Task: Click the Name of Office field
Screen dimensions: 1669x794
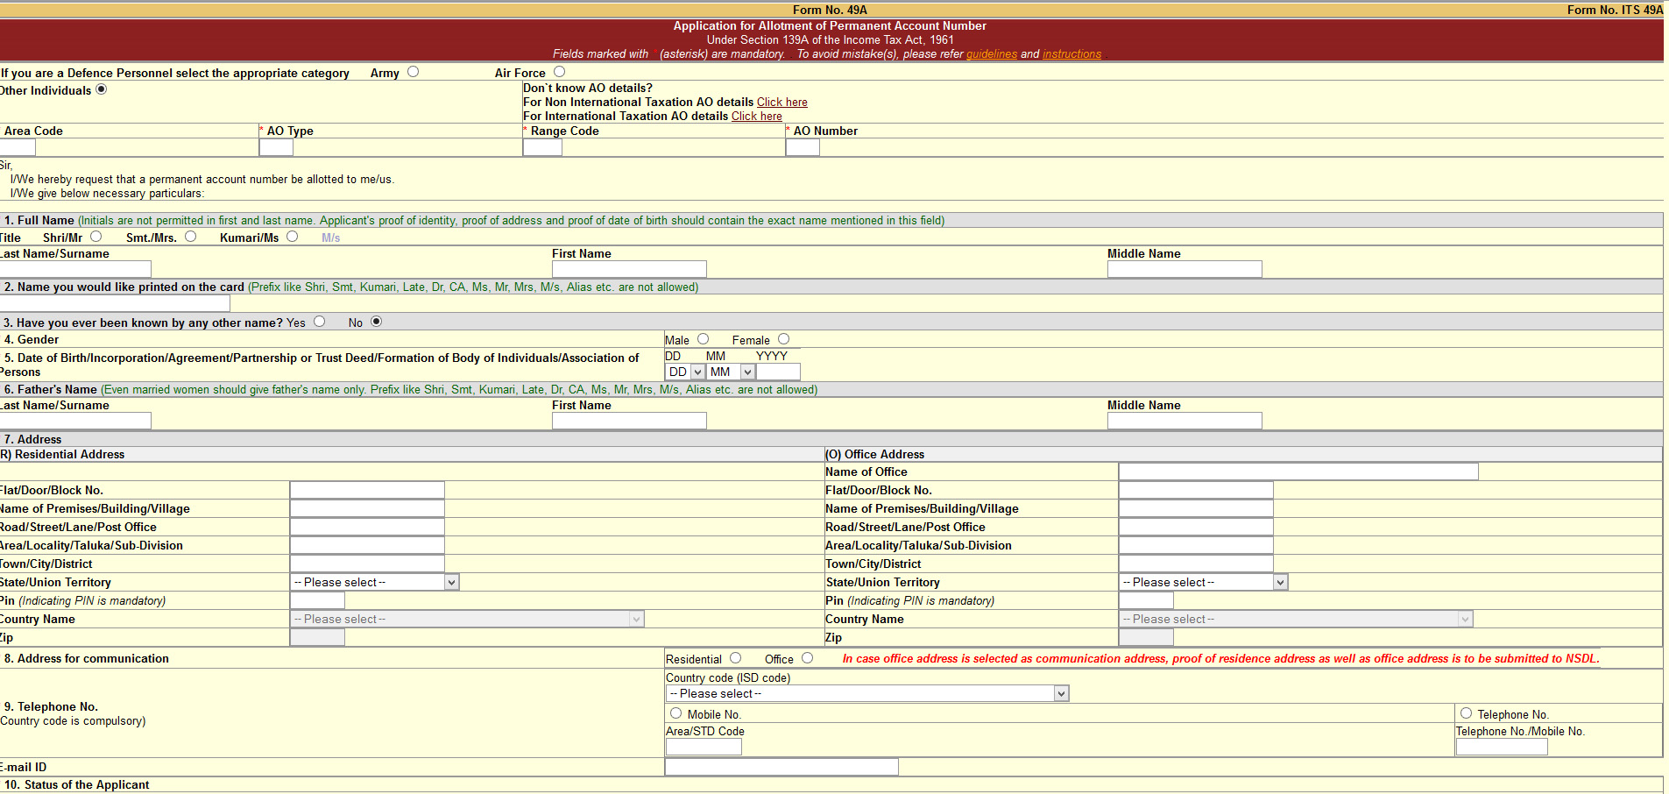Action: click(1298, 471)
